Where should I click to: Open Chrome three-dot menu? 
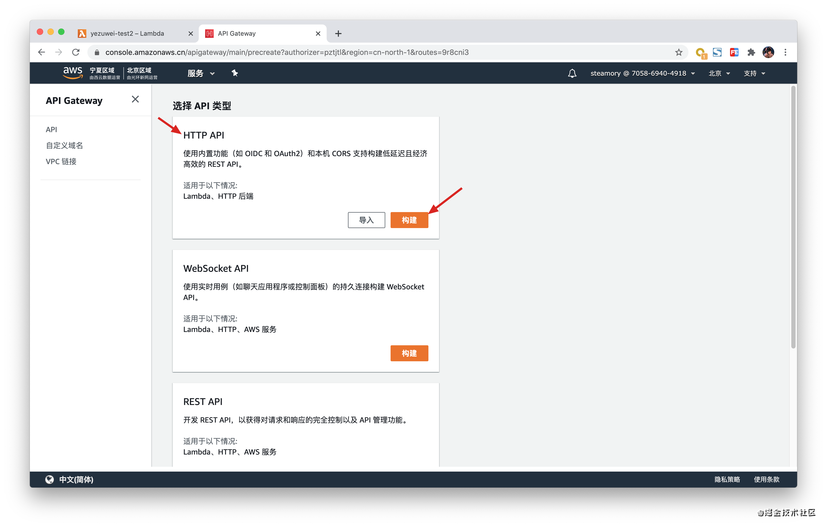coord(785,52)
